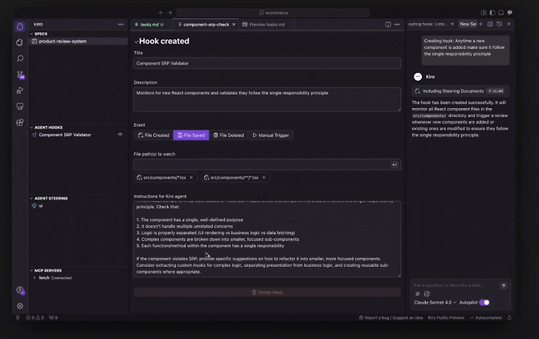The image size is (539, 339).
Task: Open the Source Control view
Action: (x=20, y=75)
